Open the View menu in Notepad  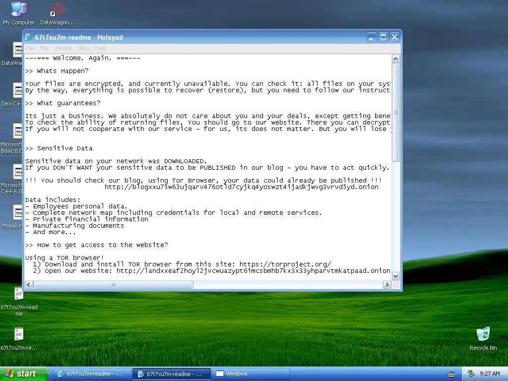click(83, 48)
